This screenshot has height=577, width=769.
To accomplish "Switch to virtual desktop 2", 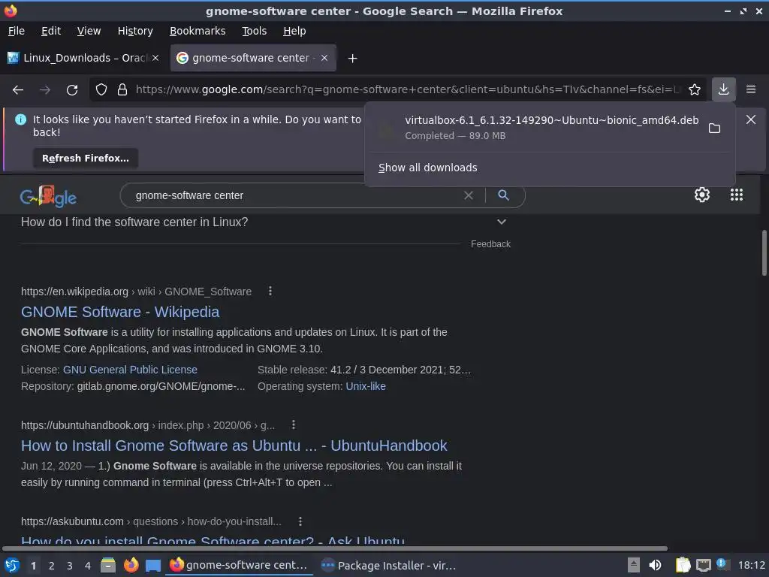I will pos(51,566).
